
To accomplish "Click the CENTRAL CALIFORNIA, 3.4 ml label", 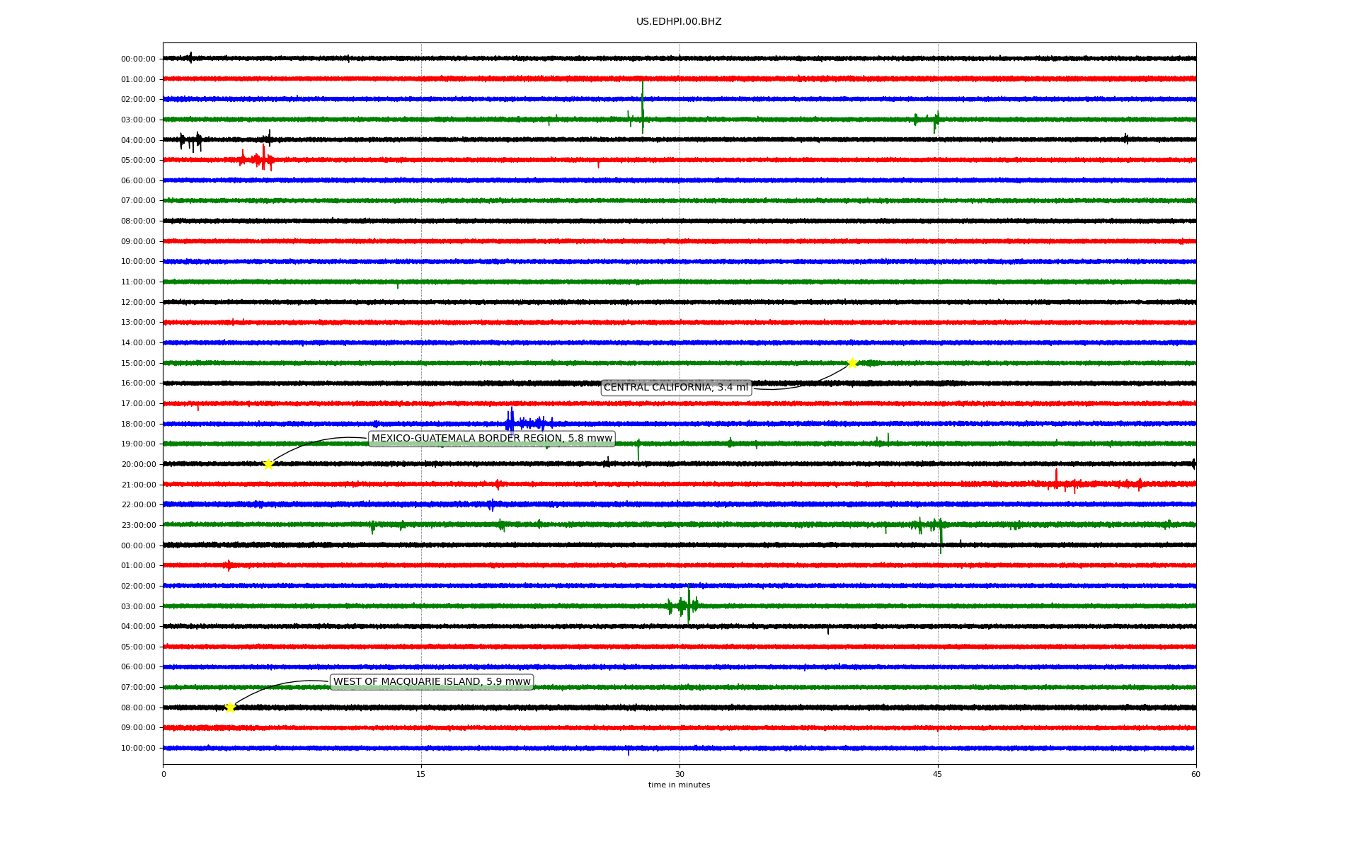I will click(x=675, y=388).
